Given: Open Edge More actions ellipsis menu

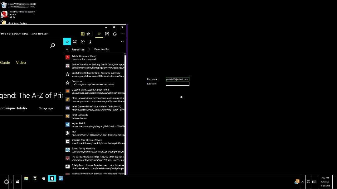Looking at the screenshot, I should click(x=123, y=34).
